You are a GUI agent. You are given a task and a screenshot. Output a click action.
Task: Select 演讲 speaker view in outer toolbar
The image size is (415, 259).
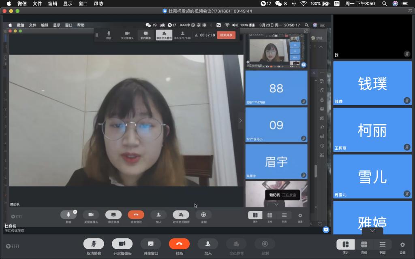pos(345,244)
